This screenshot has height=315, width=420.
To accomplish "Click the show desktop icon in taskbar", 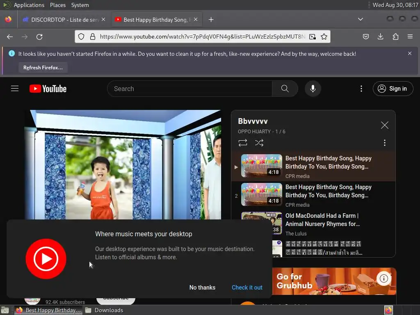I will tap(5, 310).
